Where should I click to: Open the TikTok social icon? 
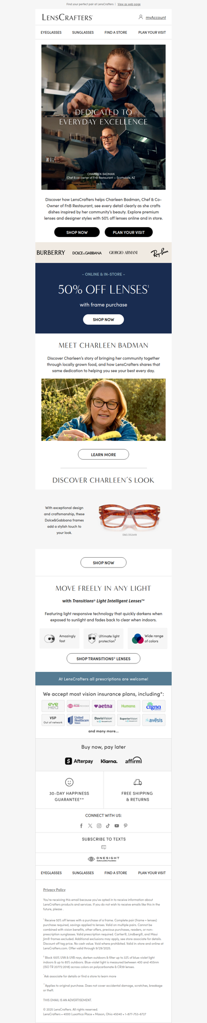[108, 825]
